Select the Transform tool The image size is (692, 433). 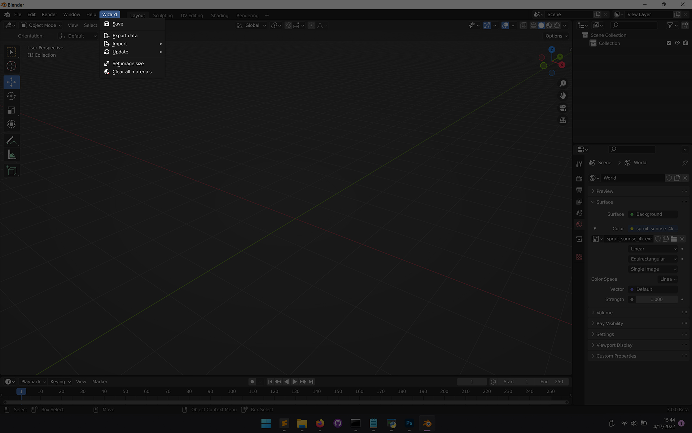pyautogui.click(x=12, y=124)
